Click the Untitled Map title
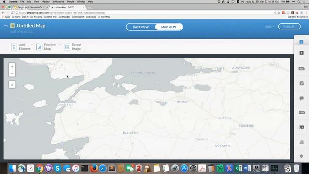Viewport: 309px width, 174px height. 31,26
